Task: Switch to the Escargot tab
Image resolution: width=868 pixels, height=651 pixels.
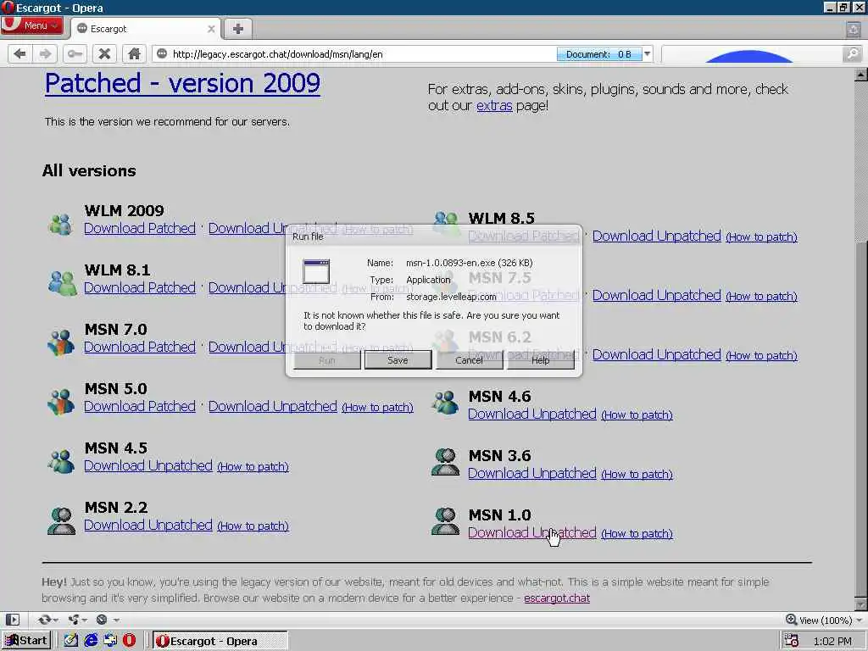Action: click(144, 29)
